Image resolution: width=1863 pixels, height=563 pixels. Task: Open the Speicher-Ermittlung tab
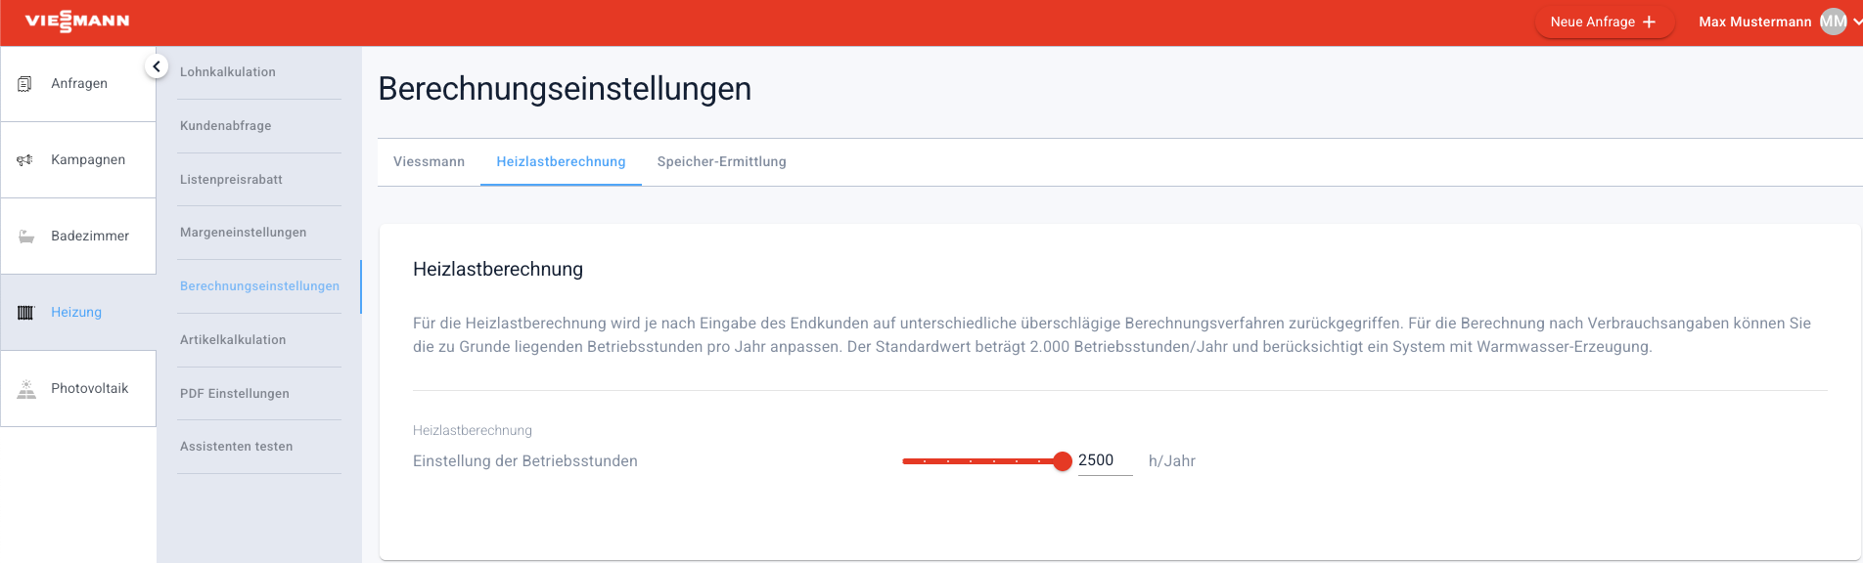(721, 162)
